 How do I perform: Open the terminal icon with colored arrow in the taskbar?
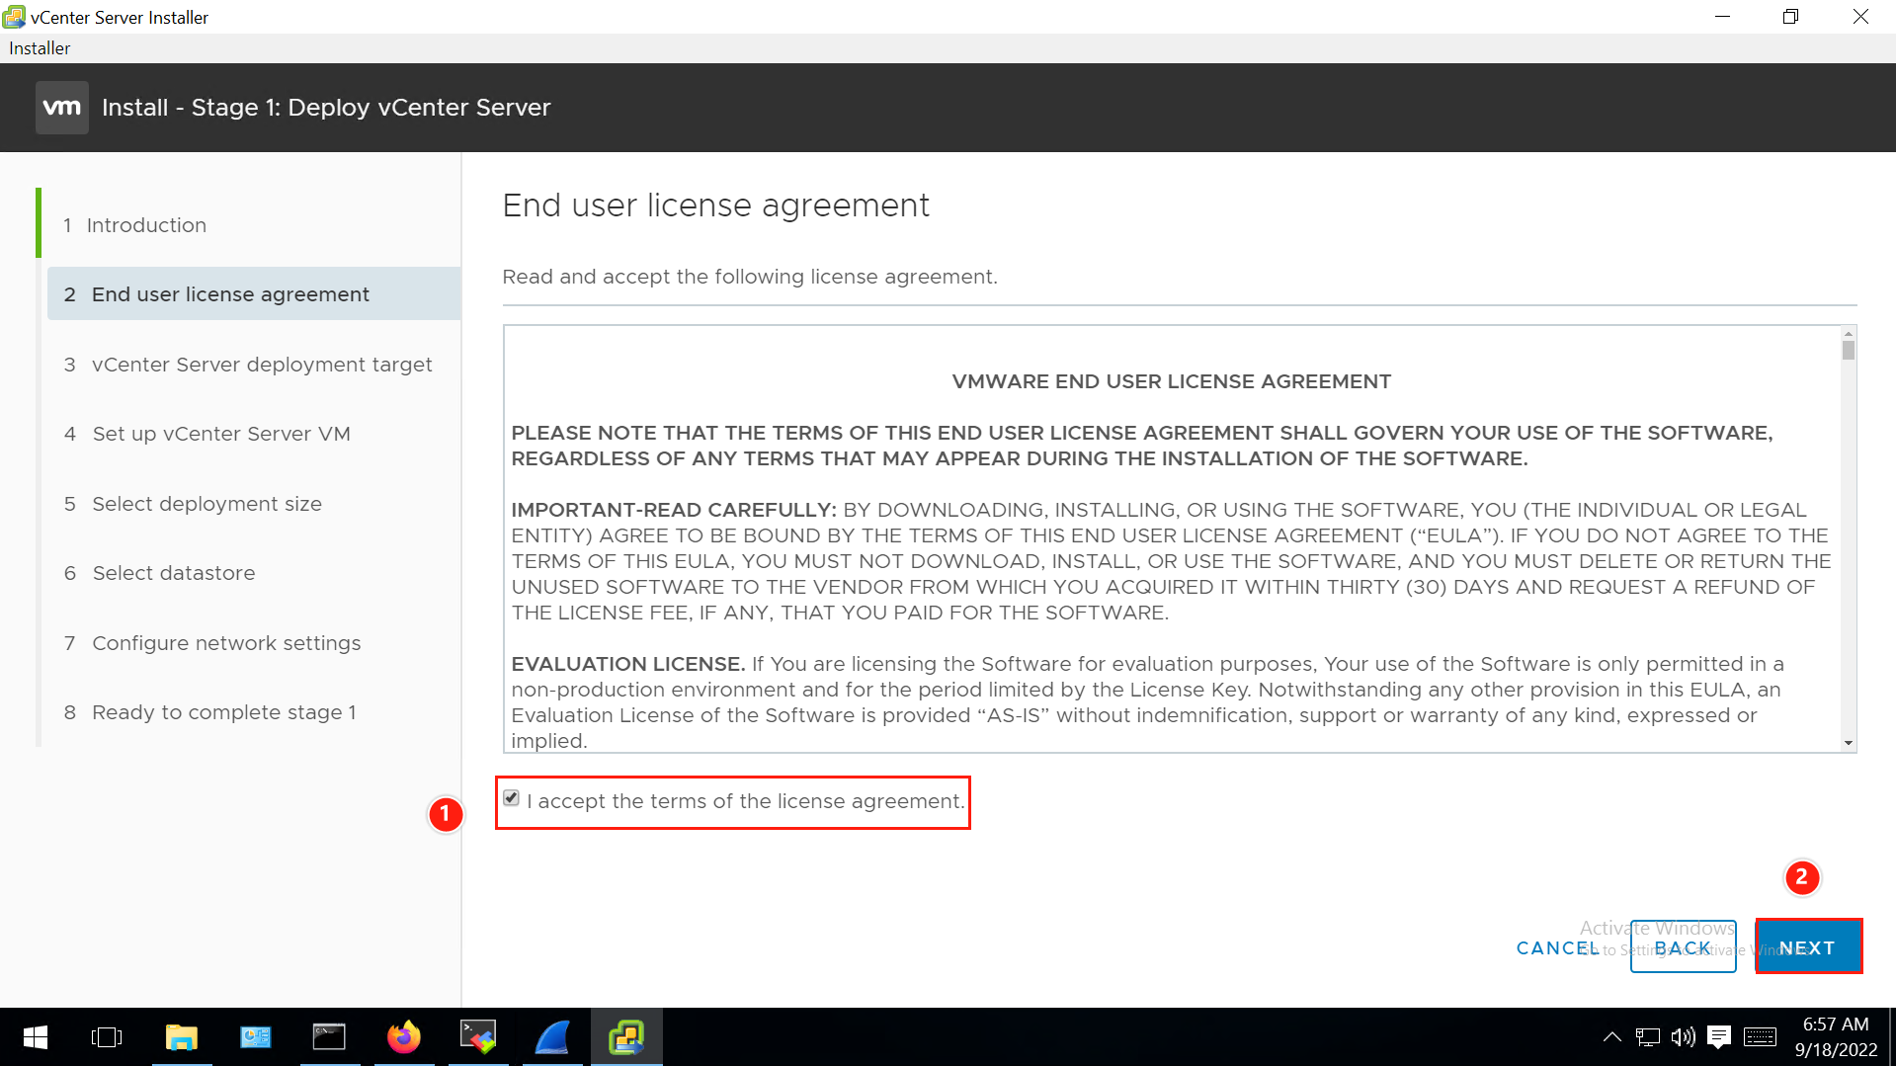tap(478, 1037)
